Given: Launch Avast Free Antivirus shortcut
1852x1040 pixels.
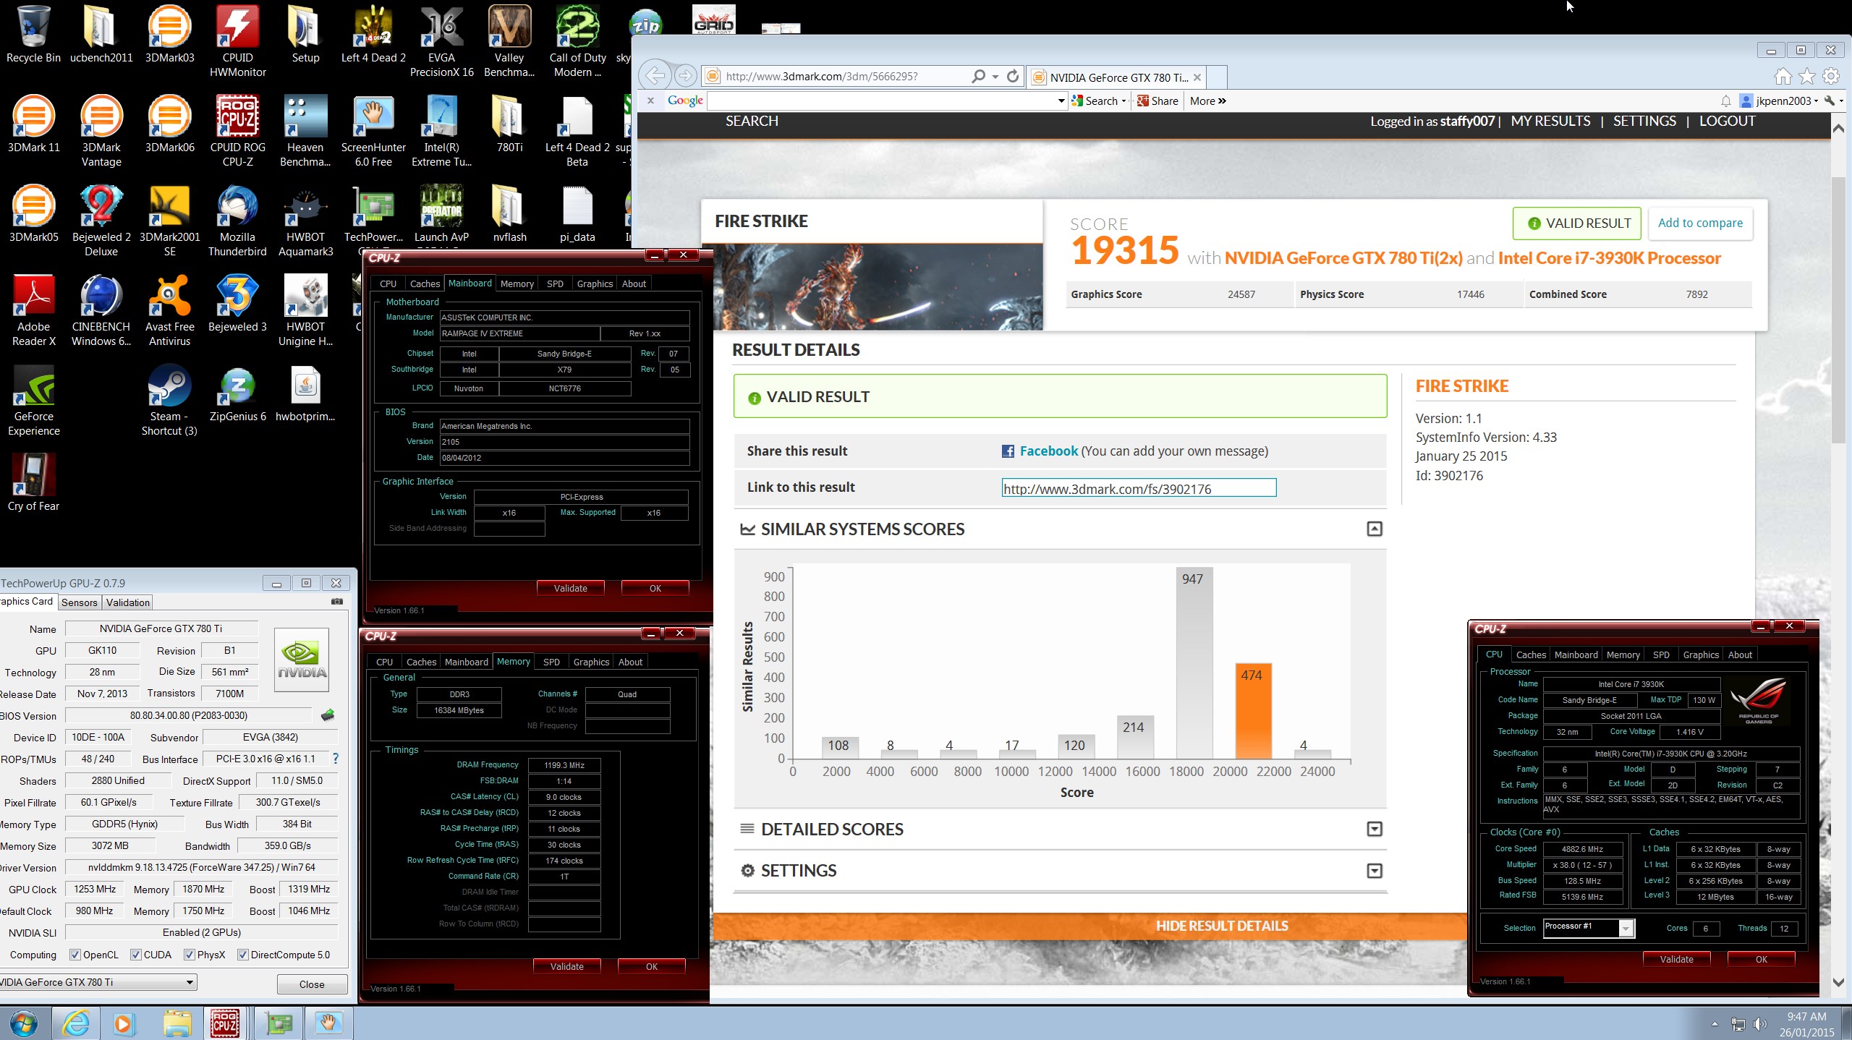Looking at the screenshot, I should (x=169, y=310).
